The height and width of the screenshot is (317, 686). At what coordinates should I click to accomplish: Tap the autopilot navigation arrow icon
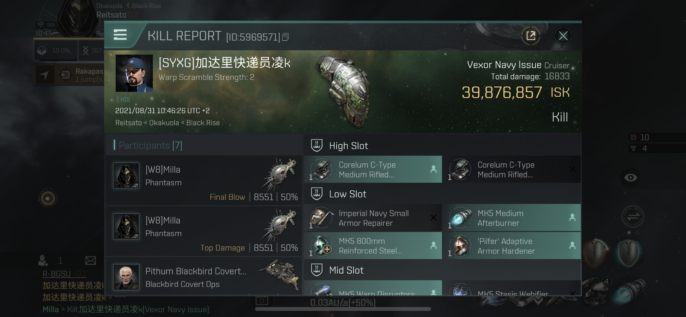point(44,75)
